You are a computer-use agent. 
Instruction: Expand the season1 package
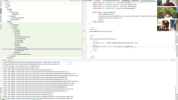tap(11, 26)
